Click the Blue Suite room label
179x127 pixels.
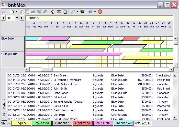8,38
